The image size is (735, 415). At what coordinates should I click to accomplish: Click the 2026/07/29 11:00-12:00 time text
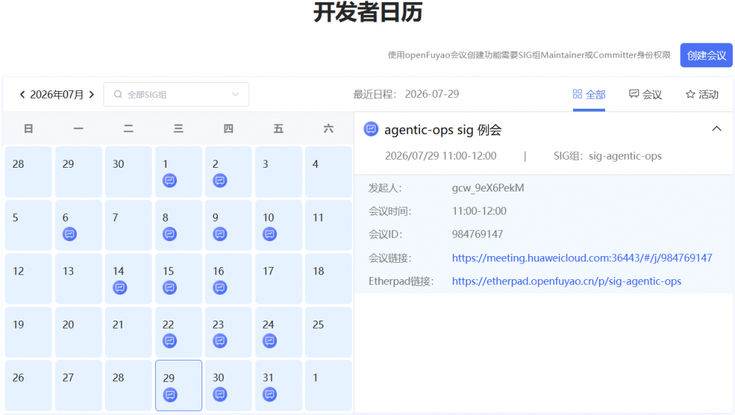[x=440, y=156]
